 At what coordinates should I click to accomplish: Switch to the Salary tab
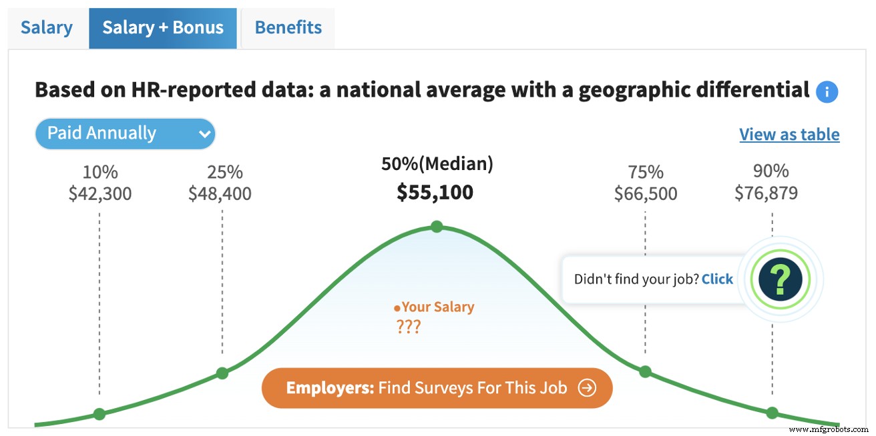(x=46, y=28)
